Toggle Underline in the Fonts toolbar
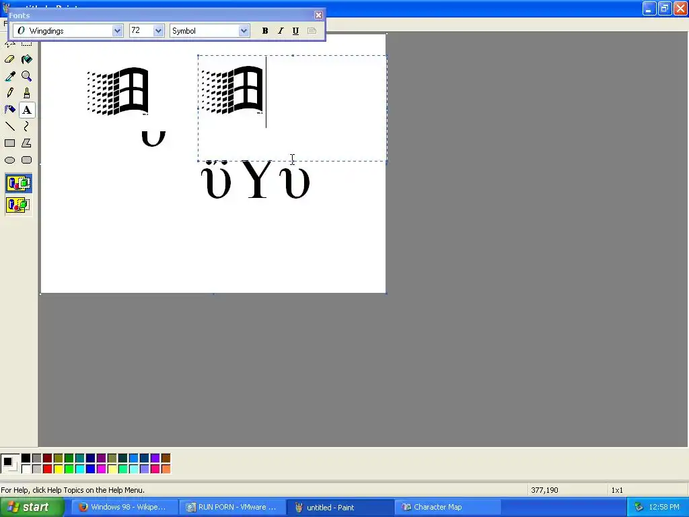Image resolution: width=689 pixels, height=517 pixels. (x=296, y=31)
